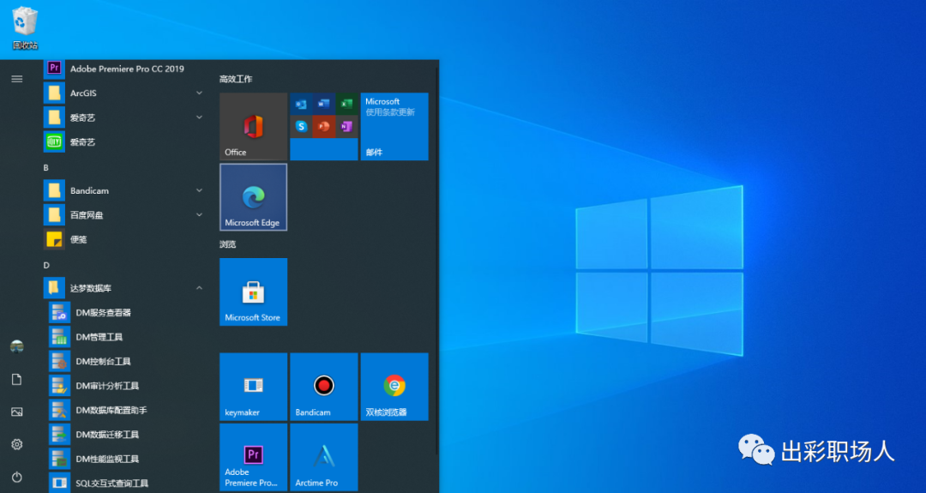Jump to letter B section header
The width and height of the screenshot is (926, 493).
click(46, 168)
